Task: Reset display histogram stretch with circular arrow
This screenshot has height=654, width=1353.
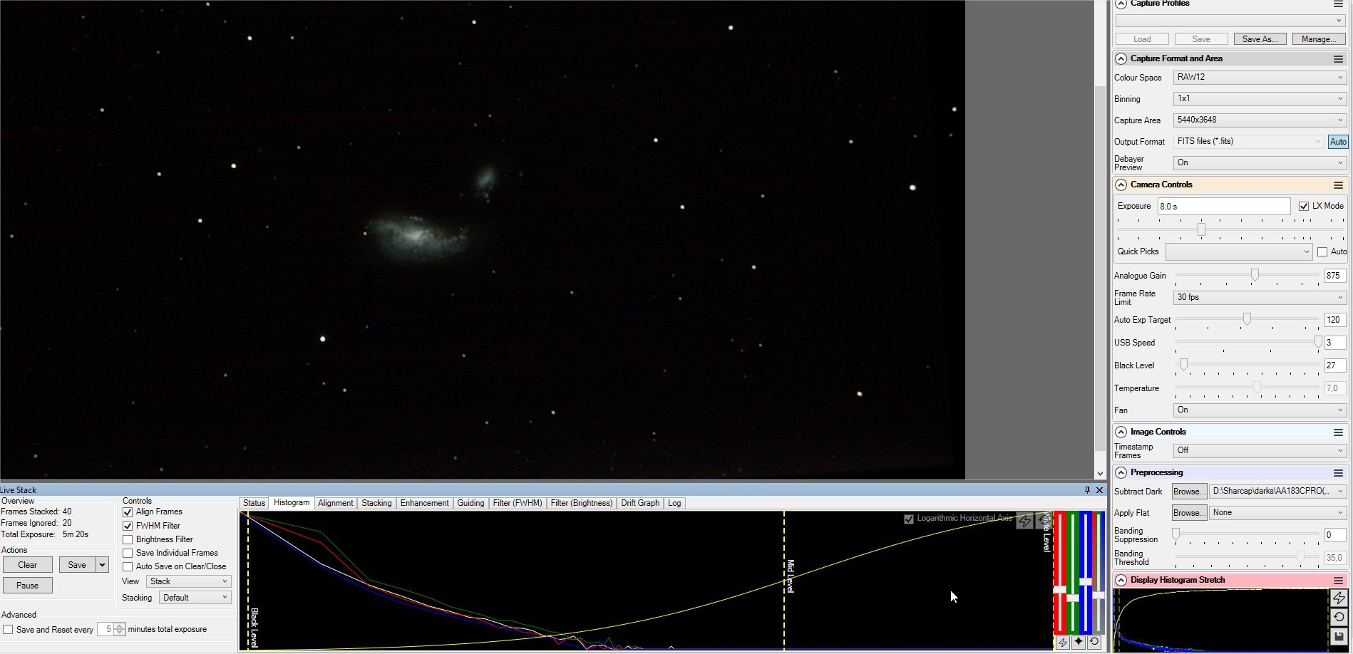Action: 1339,617
